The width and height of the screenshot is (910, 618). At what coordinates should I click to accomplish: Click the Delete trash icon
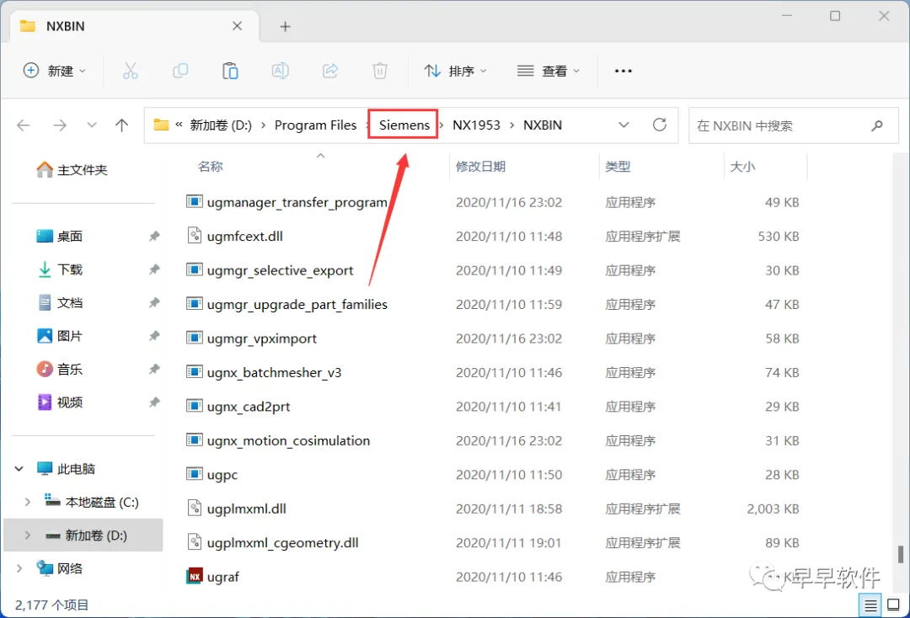(380, 71)
